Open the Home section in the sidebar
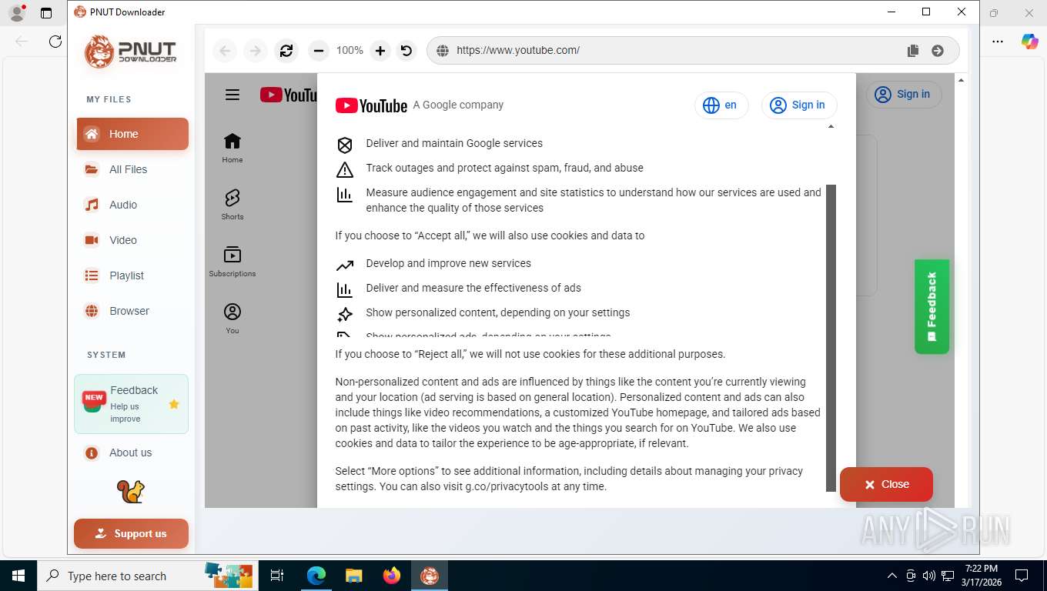The width and height of the screenshot is (1047, 591). [x=132, y=134]
